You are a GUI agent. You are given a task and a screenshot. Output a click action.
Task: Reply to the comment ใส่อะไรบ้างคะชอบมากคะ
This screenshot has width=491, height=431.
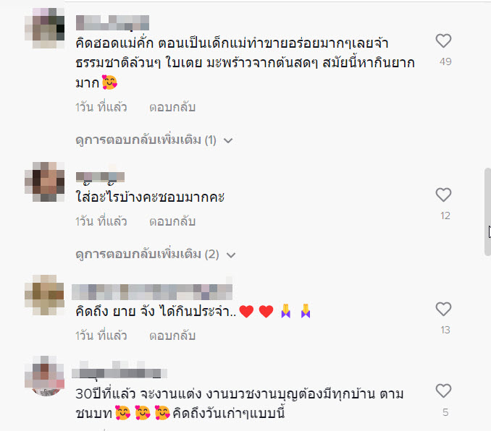(x=172, y=221)
